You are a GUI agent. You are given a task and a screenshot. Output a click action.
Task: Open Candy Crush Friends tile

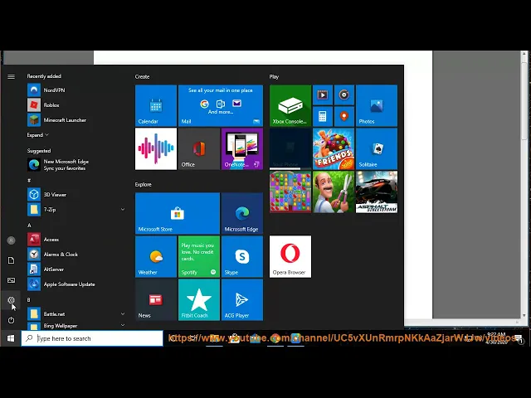pos(334,149)
